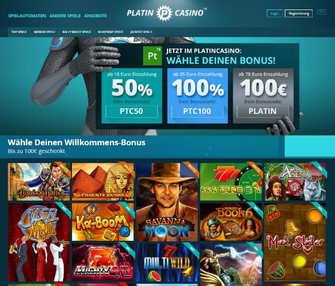
Task: Click the Platin Casino sun logo
Action: coord(164,13)
